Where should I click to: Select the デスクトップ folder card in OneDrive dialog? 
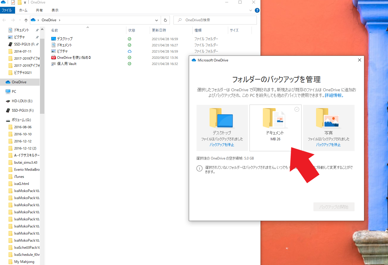coord(222,128)
